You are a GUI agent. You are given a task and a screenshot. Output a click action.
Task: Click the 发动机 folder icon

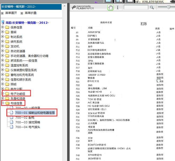pyautogui.click(x=7, y=46)
